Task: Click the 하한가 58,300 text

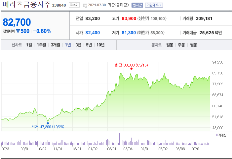Action: (151, 33)
